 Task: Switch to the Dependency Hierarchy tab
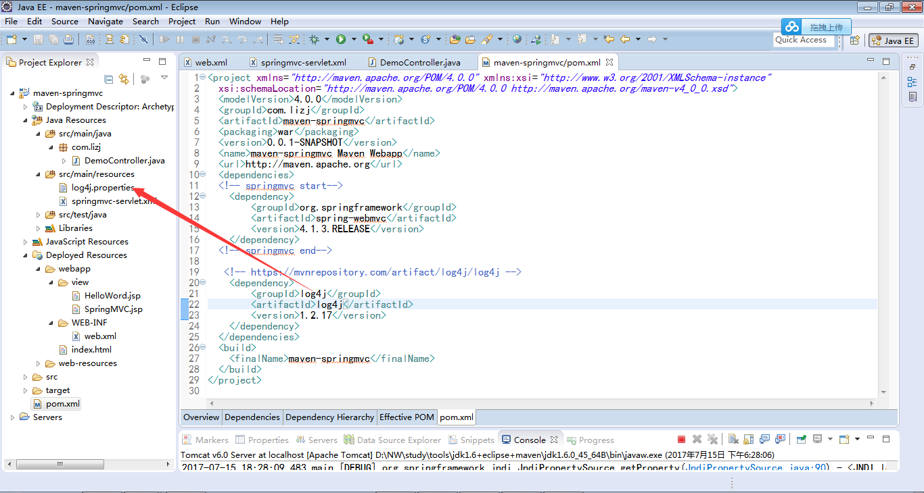329,417
